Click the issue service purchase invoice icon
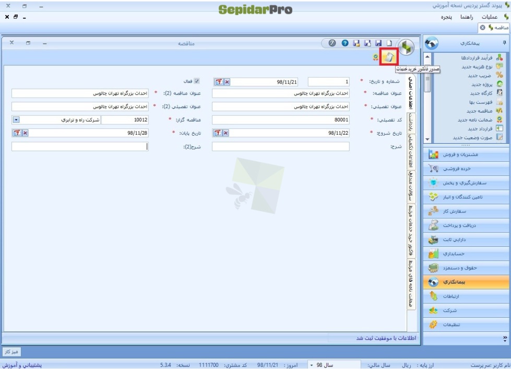This screenshot has width=511, height=370. coord(389,57)
